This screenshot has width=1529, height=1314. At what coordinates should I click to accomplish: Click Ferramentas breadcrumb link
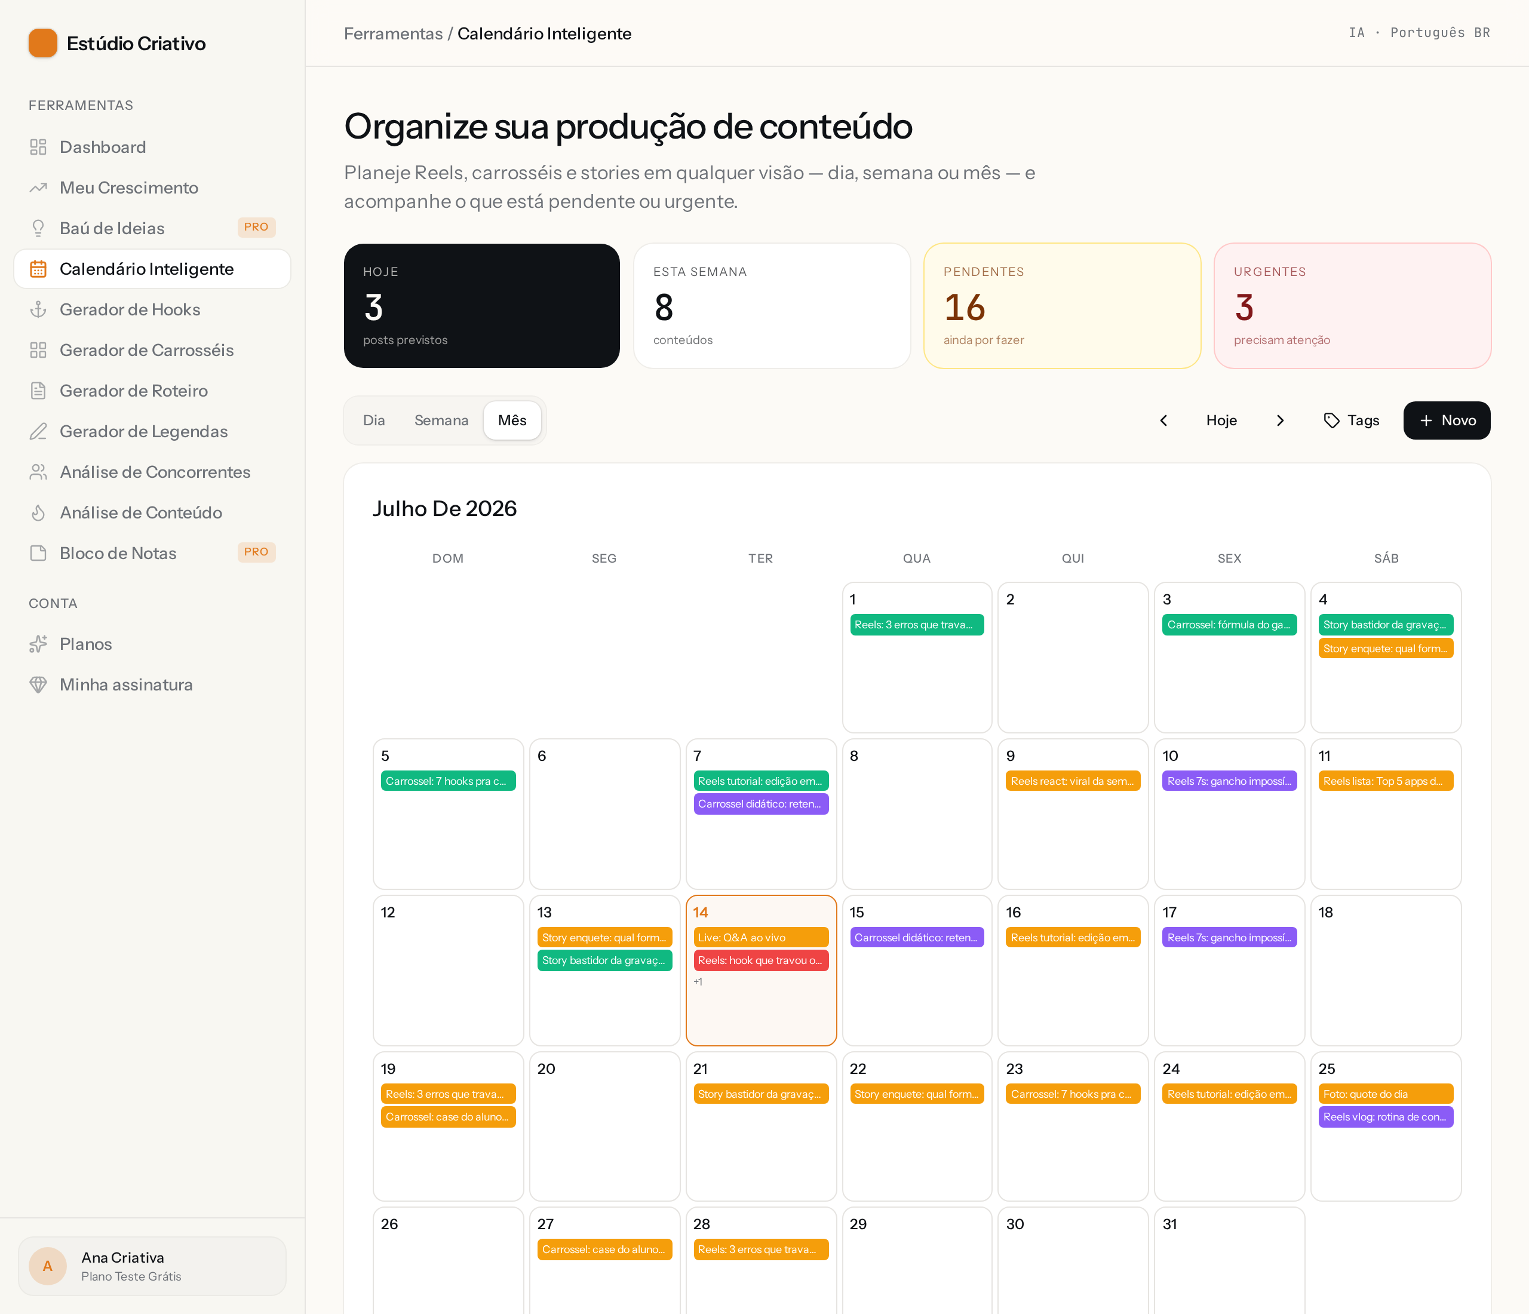(394, 33)
